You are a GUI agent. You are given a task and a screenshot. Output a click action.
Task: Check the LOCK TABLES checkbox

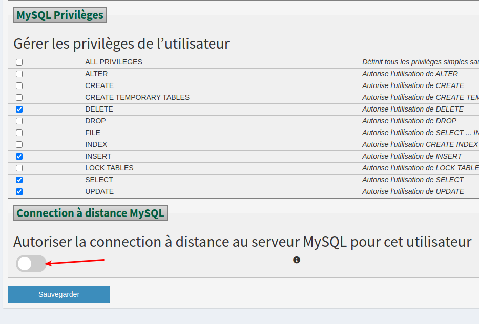(x=19, y=168)
